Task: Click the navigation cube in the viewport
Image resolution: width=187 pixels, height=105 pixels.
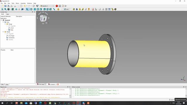Action: (43, 18)
